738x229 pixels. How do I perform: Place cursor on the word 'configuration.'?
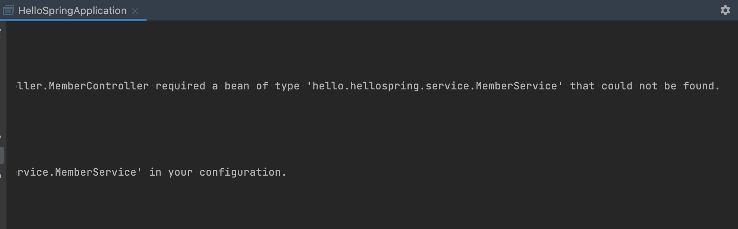(x=243, y=172)
